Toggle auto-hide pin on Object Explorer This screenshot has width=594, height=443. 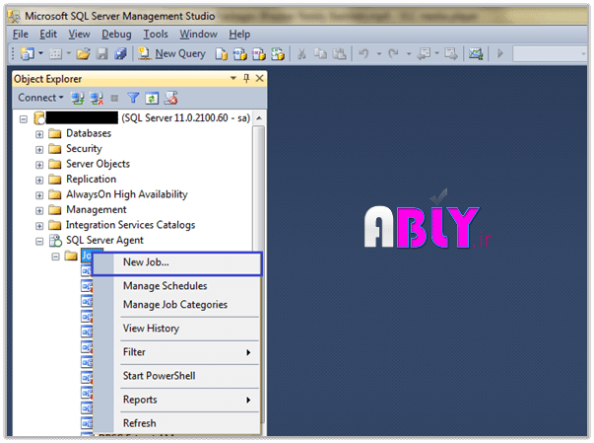click(x=246, y=78)
